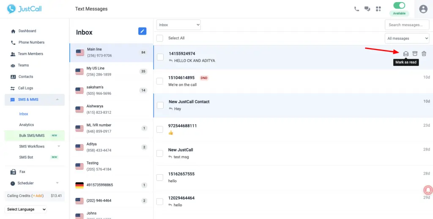Open the thumbs up message from 972544688111
This screenshot has height=219, width=433.
pos(293,129)
